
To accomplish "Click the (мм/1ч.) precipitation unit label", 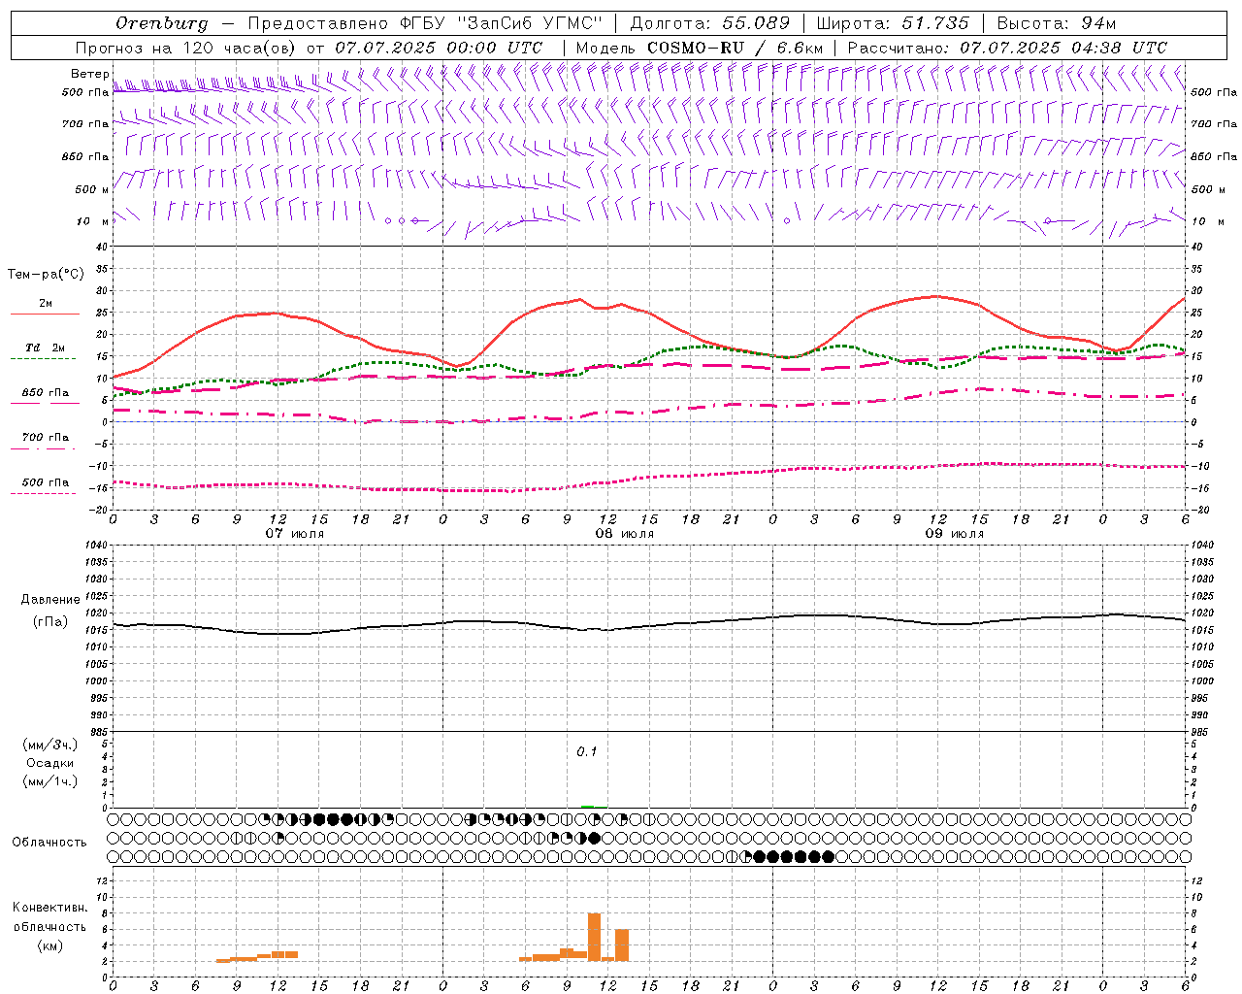I will [x=50, y=781].
